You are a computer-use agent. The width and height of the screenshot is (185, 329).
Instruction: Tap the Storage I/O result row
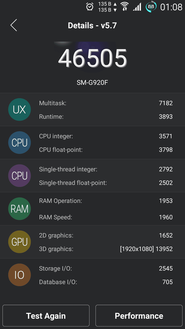pyautogui.click(x=106, y=268)
